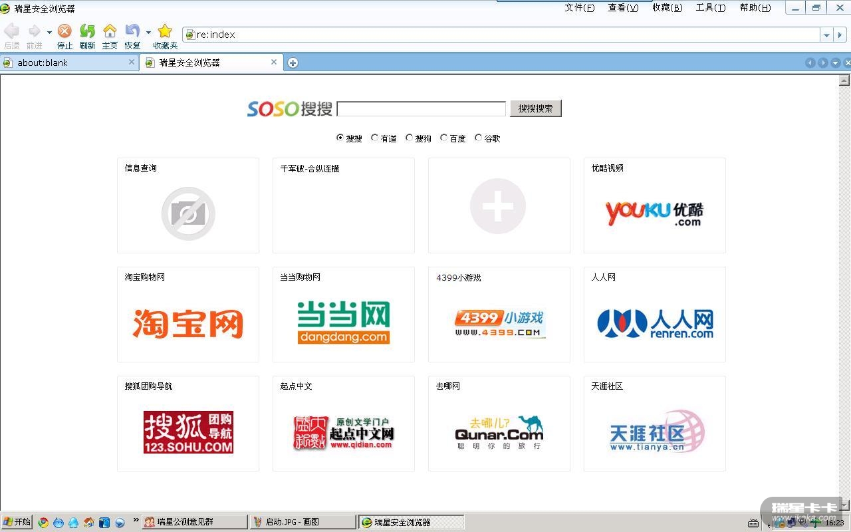Select the 谷歌 search engine radio button
Image resolution: width=851 pixels, height=532 pixels.
[x=479, y=138]
